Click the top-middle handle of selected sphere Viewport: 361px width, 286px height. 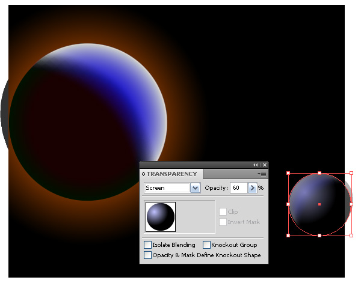tap(319, 173)
